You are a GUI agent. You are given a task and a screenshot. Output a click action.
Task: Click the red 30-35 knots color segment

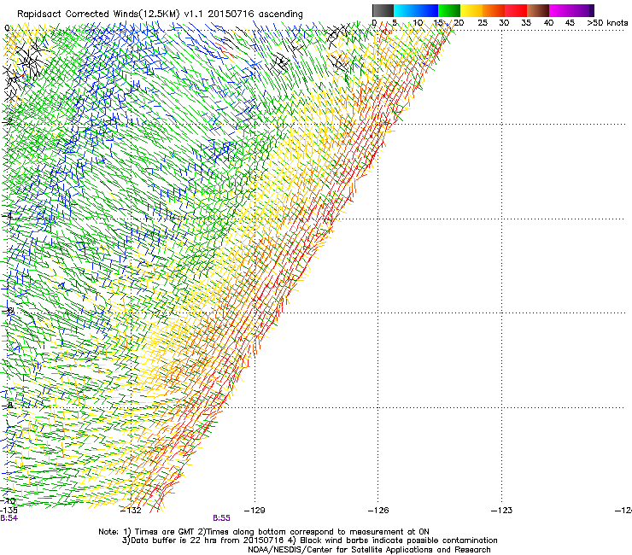click(516, 10)
